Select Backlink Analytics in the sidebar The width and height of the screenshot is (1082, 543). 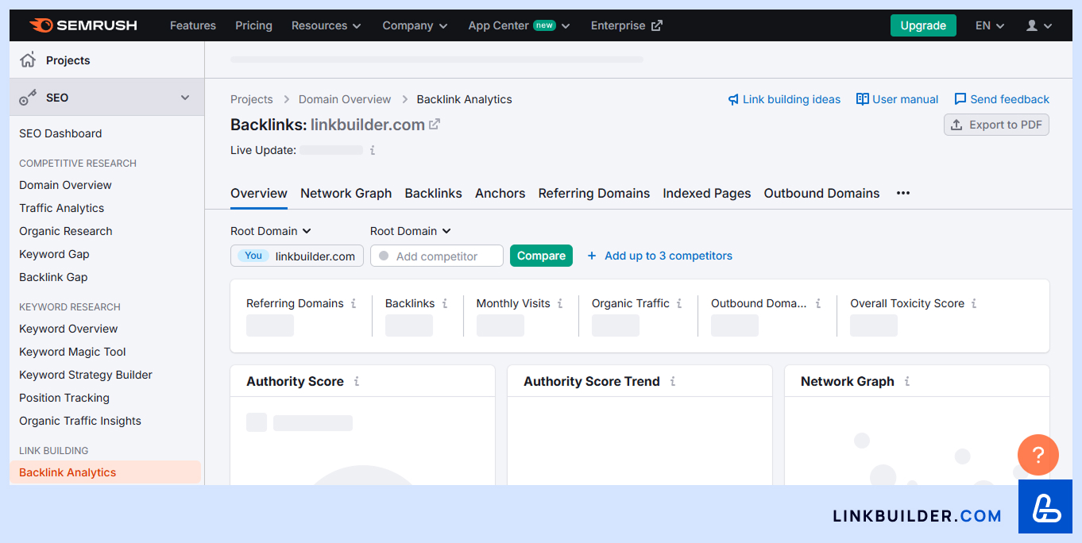(x=105, y=472)
